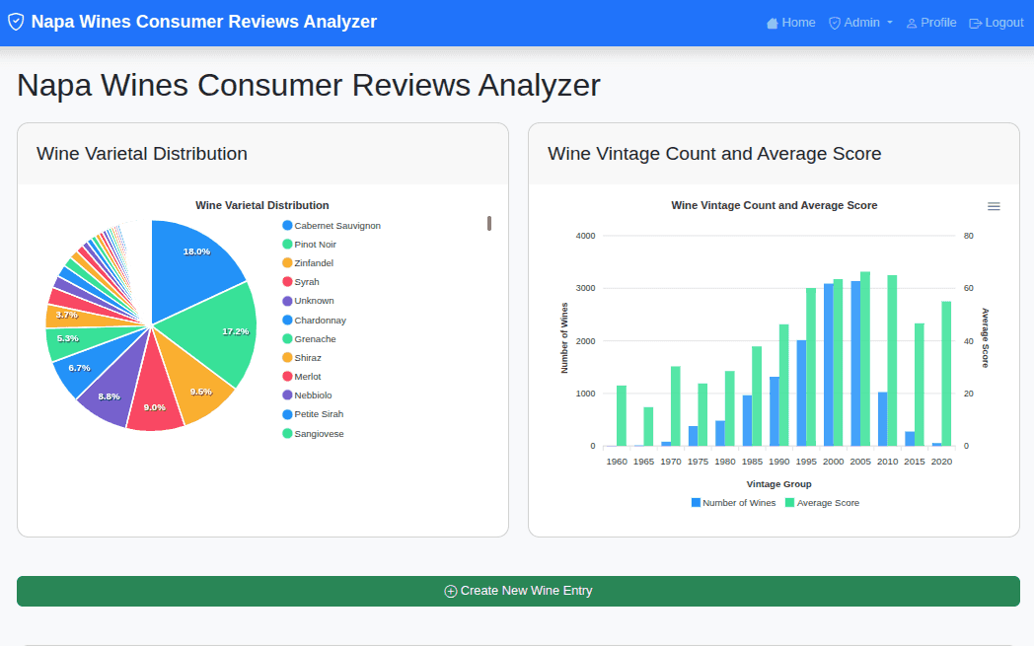This screenshot has width=1034, height=646.
Task: Click the plus-circle icon on Create button
Action: [x=452, y=591]
